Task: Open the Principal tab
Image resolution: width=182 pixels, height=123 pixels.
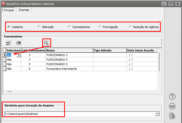Action: 9,10
